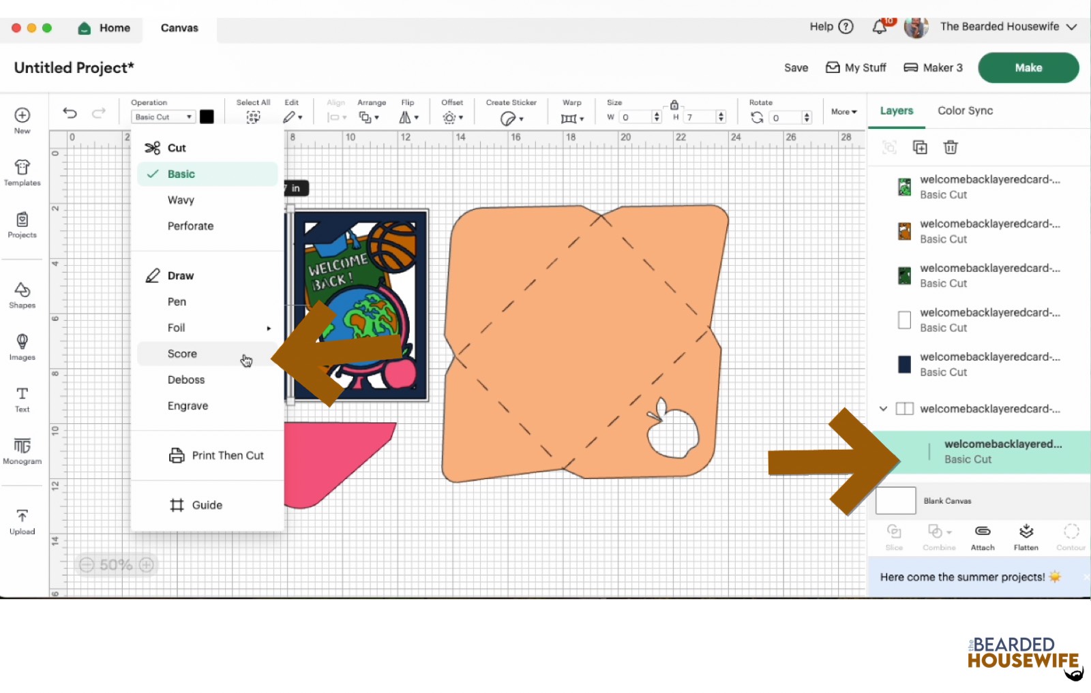Open notifications bell icon
Image resolution: width=1091 pixels, height=693 pixels.
click(x=880, y=27)
